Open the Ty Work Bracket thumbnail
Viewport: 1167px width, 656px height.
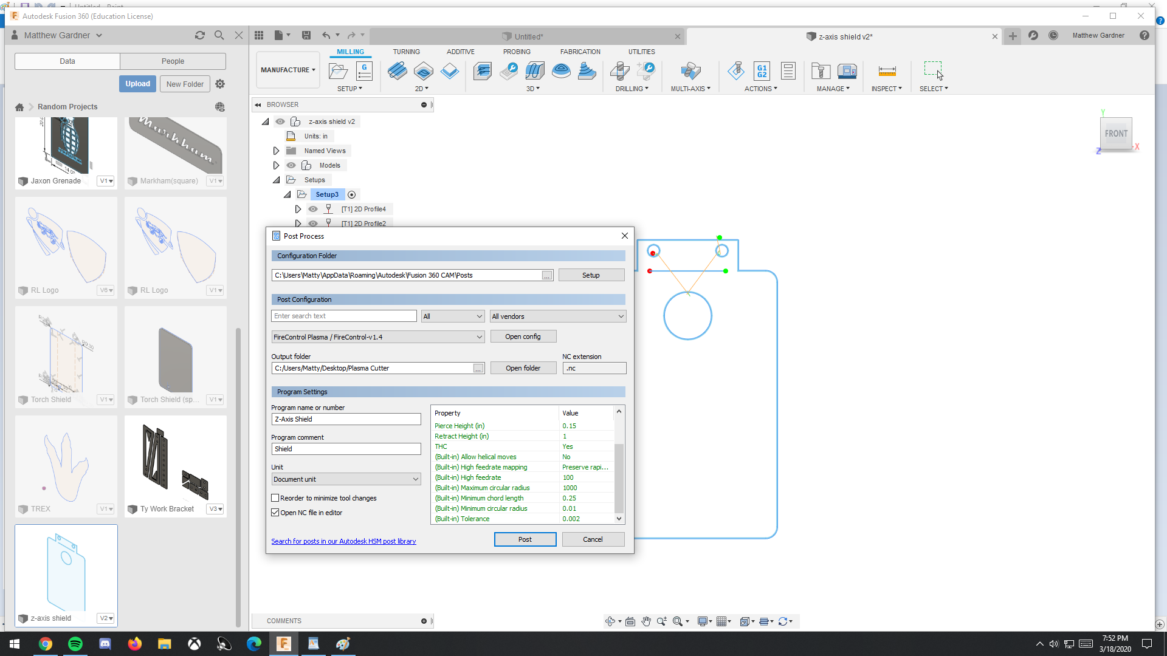click(175, 466)
